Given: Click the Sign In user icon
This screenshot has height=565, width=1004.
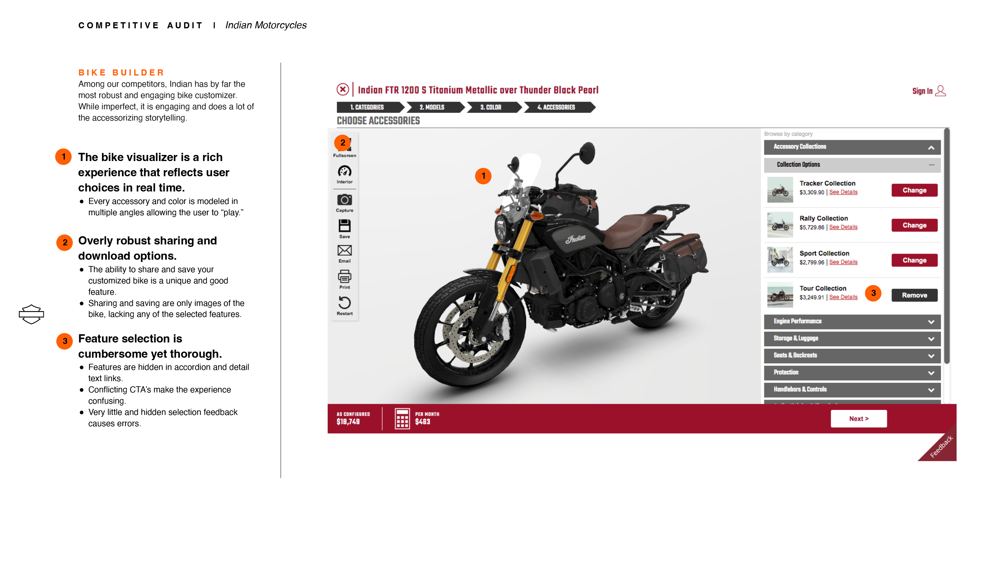Looking at the screenshot, I should (940, 91).
